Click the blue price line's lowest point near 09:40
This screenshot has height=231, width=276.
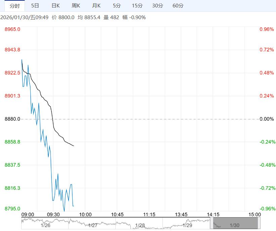(64, 211)
